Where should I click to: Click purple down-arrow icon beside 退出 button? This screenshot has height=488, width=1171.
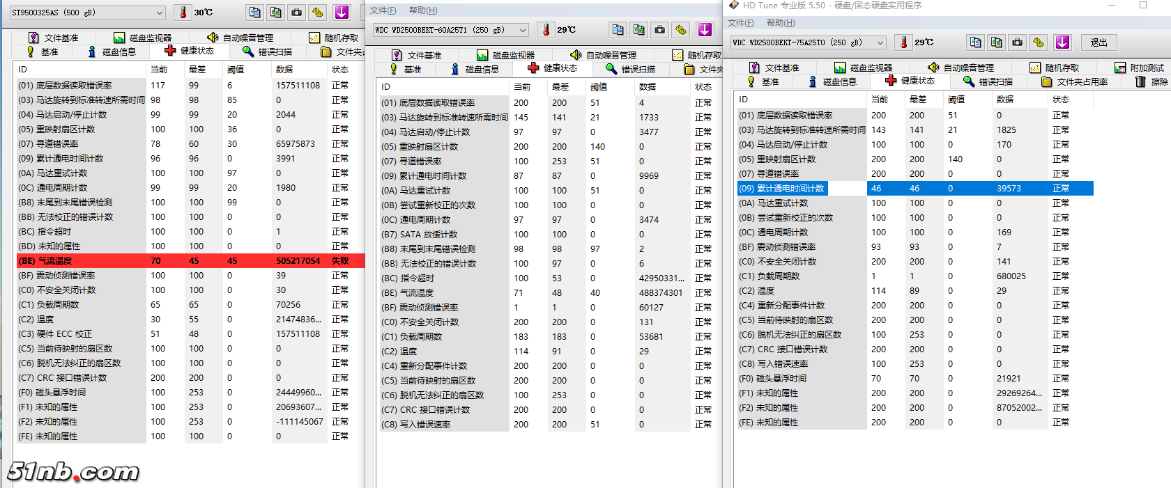[1062, 42]
